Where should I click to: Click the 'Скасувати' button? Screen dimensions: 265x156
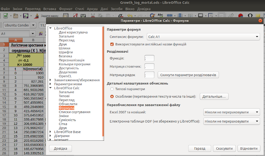(224, 148)
